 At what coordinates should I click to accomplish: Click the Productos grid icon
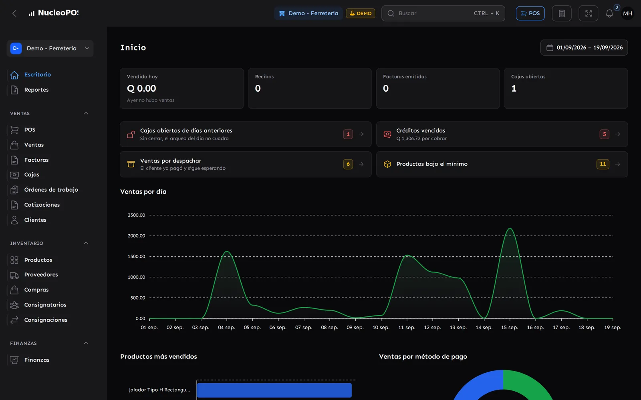point(14,260)
